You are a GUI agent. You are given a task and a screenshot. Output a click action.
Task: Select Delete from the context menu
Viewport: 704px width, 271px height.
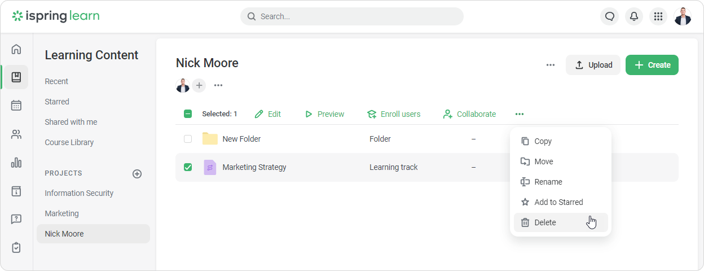pyautogui.click(x=545, y=222)
